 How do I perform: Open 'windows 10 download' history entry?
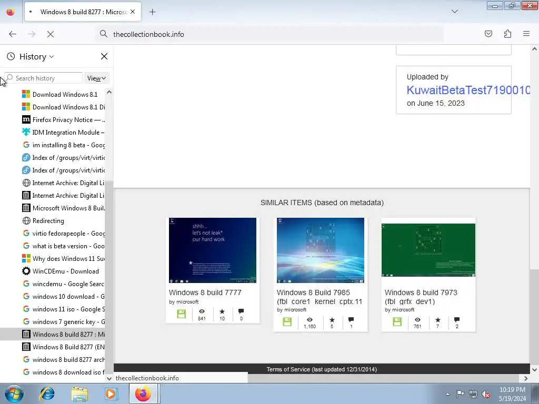[x=63, y=297]
